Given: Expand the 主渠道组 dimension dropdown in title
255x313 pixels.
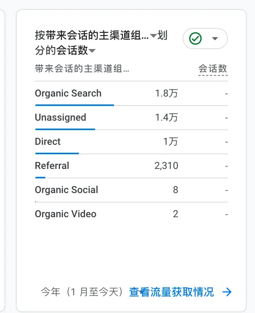Looking at the screenshot, I should click(x=153, y=36).
